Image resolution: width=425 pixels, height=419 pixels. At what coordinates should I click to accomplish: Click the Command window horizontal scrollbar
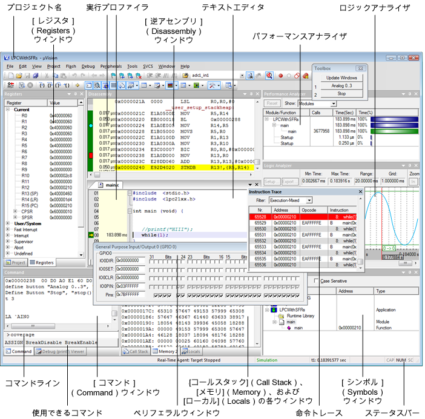(58, 326)
